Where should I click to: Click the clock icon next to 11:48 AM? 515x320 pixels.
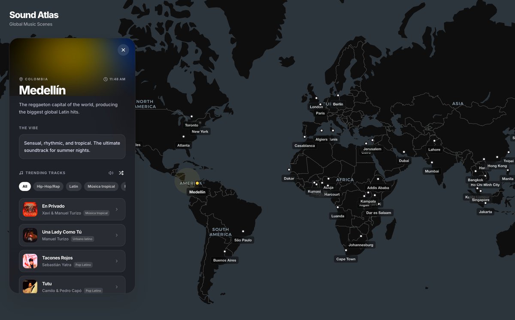pyautogui.click(x=106, y=79)
